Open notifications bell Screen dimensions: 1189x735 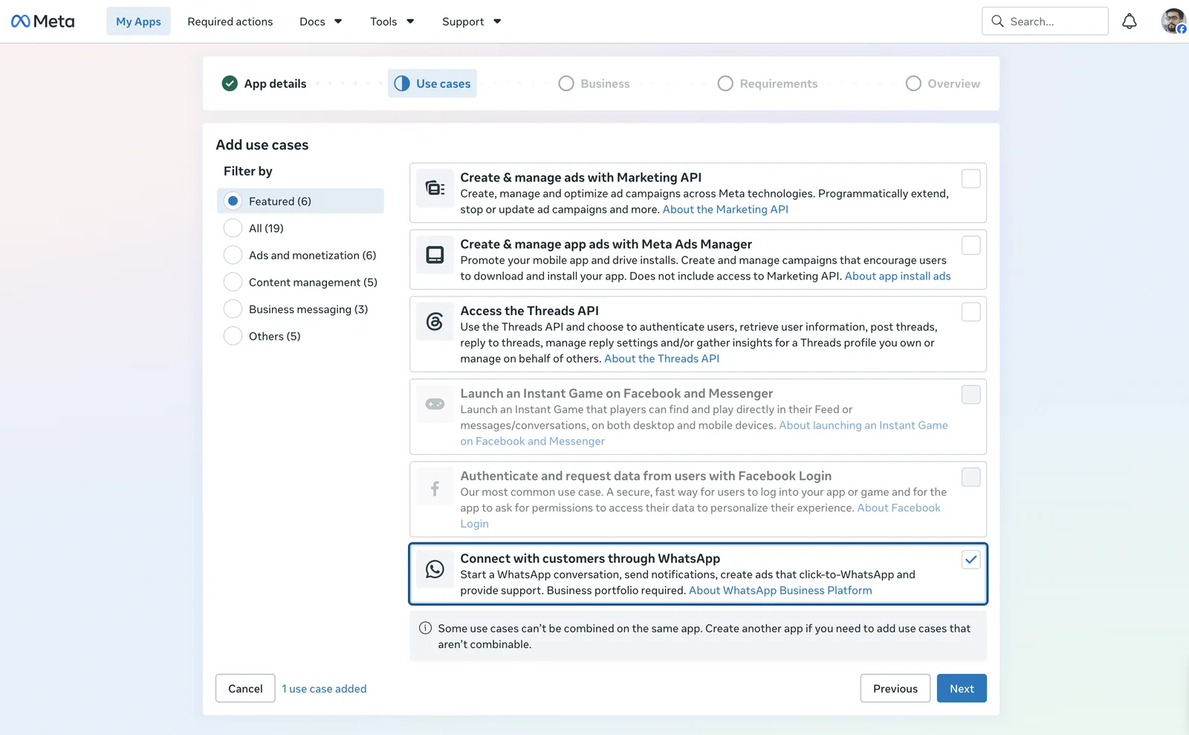coord(1129,22)
